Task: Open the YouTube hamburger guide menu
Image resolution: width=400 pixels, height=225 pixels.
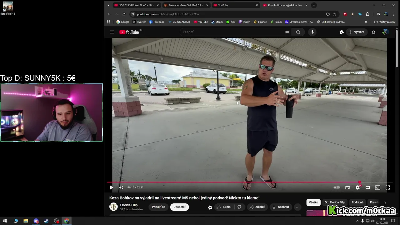Action: pyautogui.click(x=112, y=32)
